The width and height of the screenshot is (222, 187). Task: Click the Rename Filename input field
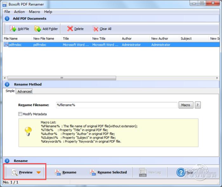[117, 105]
